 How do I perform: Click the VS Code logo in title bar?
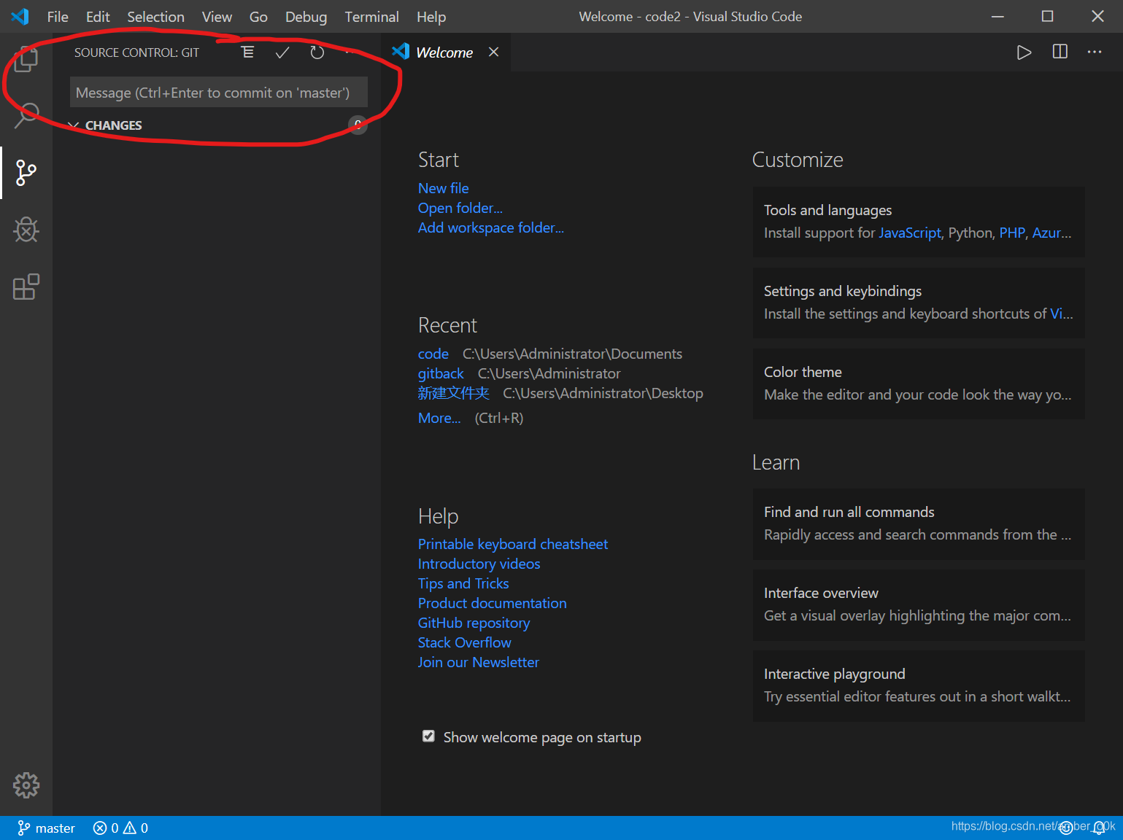[x=20, y=16]
